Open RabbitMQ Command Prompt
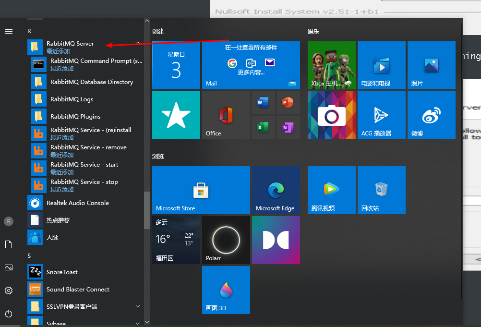The width and height of the screenshot is (481, 327). (x=87, y=64)
